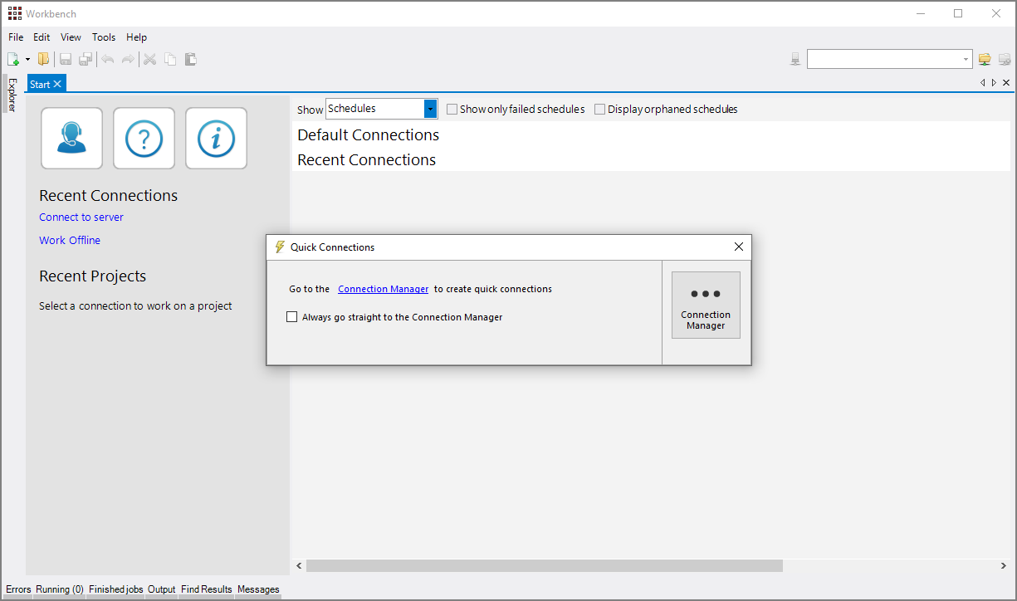This screenshot has width=1017, height=601.
Task: Click the network folder connect icon
Action: pyautogui.click(x=985, y=59)
